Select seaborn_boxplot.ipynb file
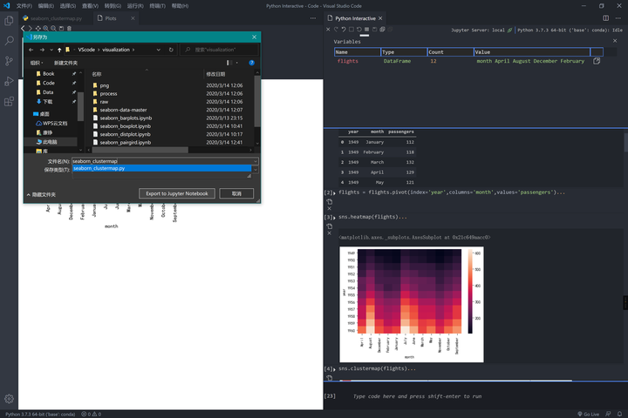The height and width of the screenshot is (418, 628). point(126,126)
